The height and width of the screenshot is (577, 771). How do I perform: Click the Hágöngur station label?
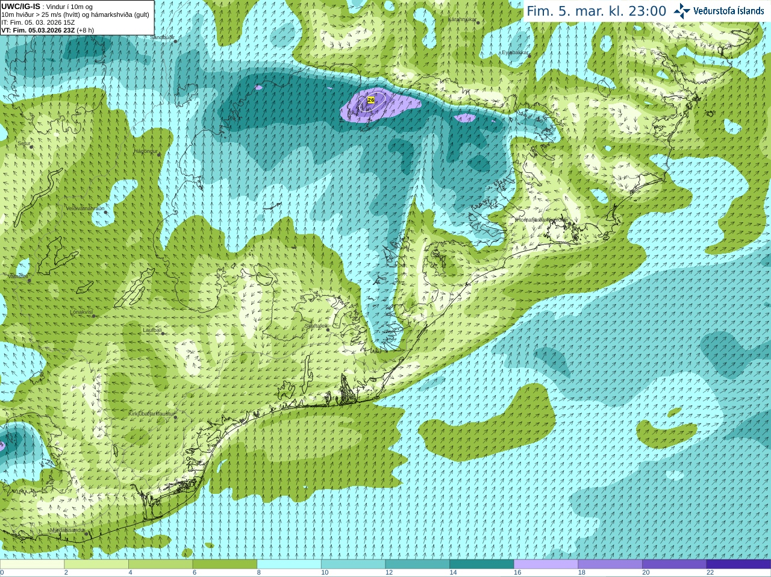pyautogui.click(x=145, y=151)
